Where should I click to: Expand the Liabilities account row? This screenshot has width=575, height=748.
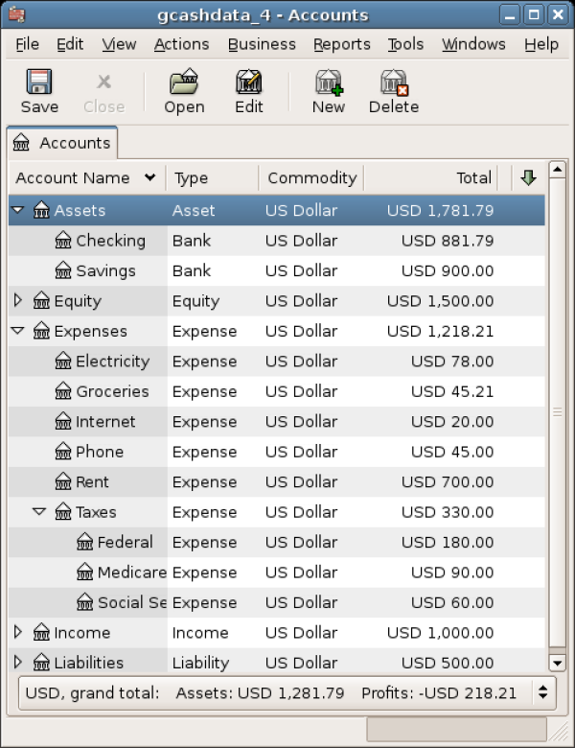click(18, 663)
